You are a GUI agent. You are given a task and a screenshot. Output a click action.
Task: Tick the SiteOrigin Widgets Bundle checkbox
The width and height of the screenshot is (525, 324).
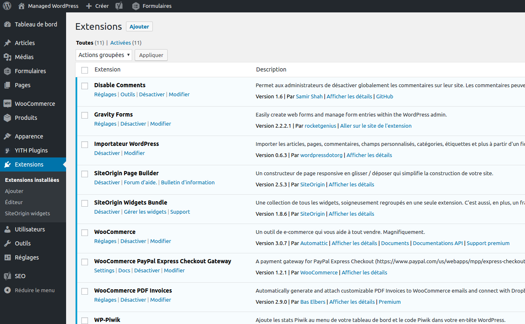[85, 203]
